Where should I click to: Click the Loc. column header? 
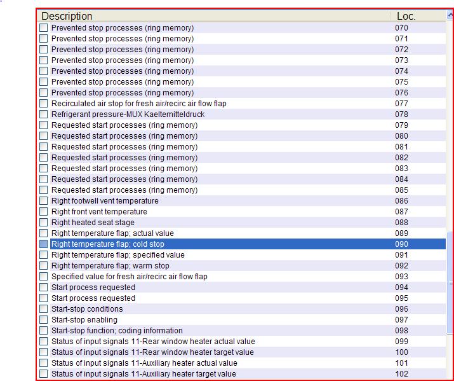(x=406, y=16)
